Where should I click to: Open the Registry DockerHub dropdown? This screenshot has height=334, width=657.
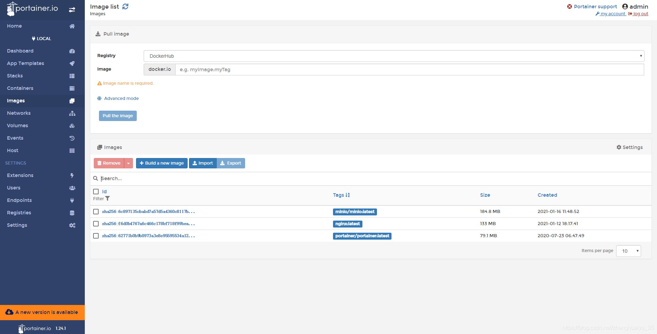394,56
